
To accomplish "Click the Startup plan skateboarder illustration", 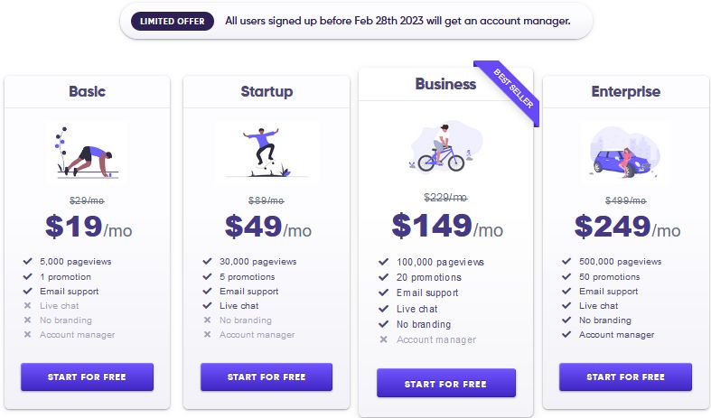I will click(267, 152).
